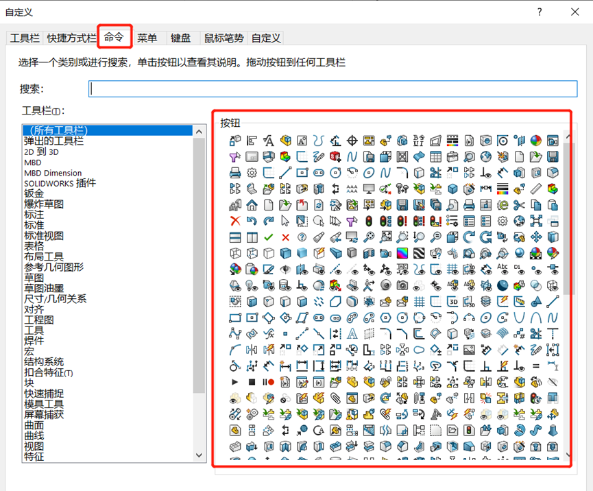This screenshot has height=491, width=593.
Task: Select the green checkmark button icon
Action: pos(269,237)
